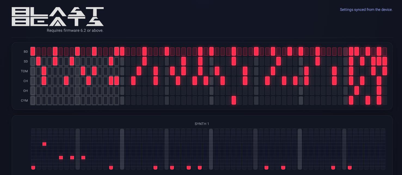Turn off the earliest lit CYM step
This screenshot has height=175, width=402.
coord(234,100)
